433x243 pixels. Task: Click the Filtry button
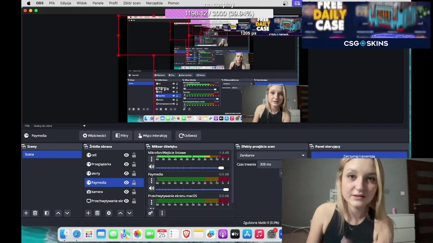tap(122, 136)
